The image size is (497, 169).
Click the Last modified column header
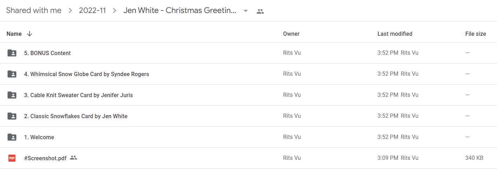pos(395,34)
